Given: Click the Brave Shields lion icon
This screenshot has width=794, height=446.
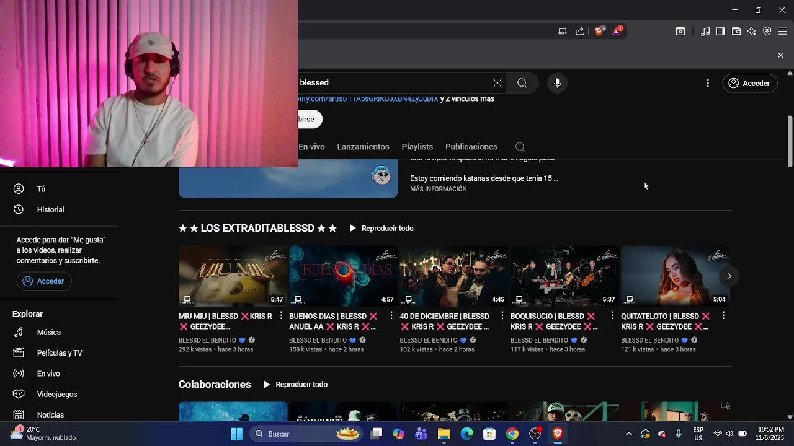Looking at the screenshot, I should [x=599, y=31].
